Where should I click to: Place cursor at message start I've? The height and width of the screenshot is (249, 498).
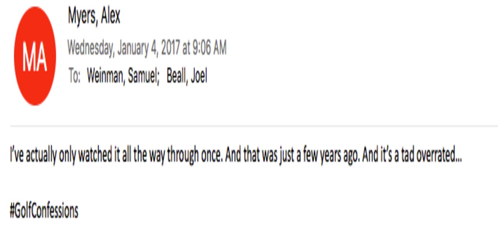[x=16, y=156]
